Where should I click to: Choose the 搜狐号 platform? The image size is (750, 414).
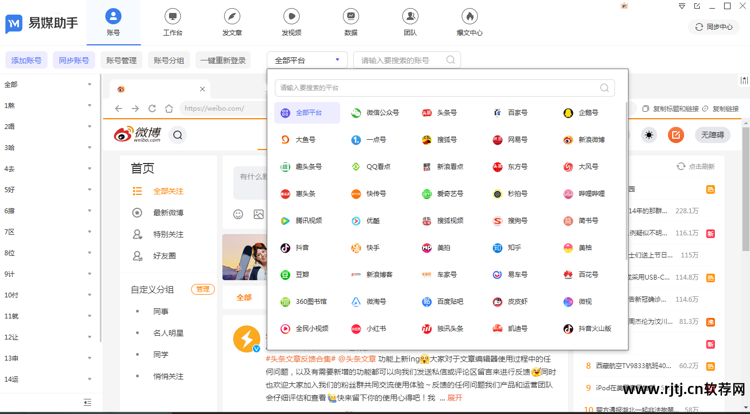(x=441, y=140)
